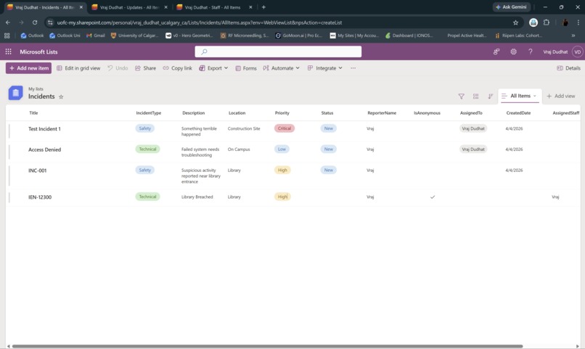Click Add view button

click(561, 97)
